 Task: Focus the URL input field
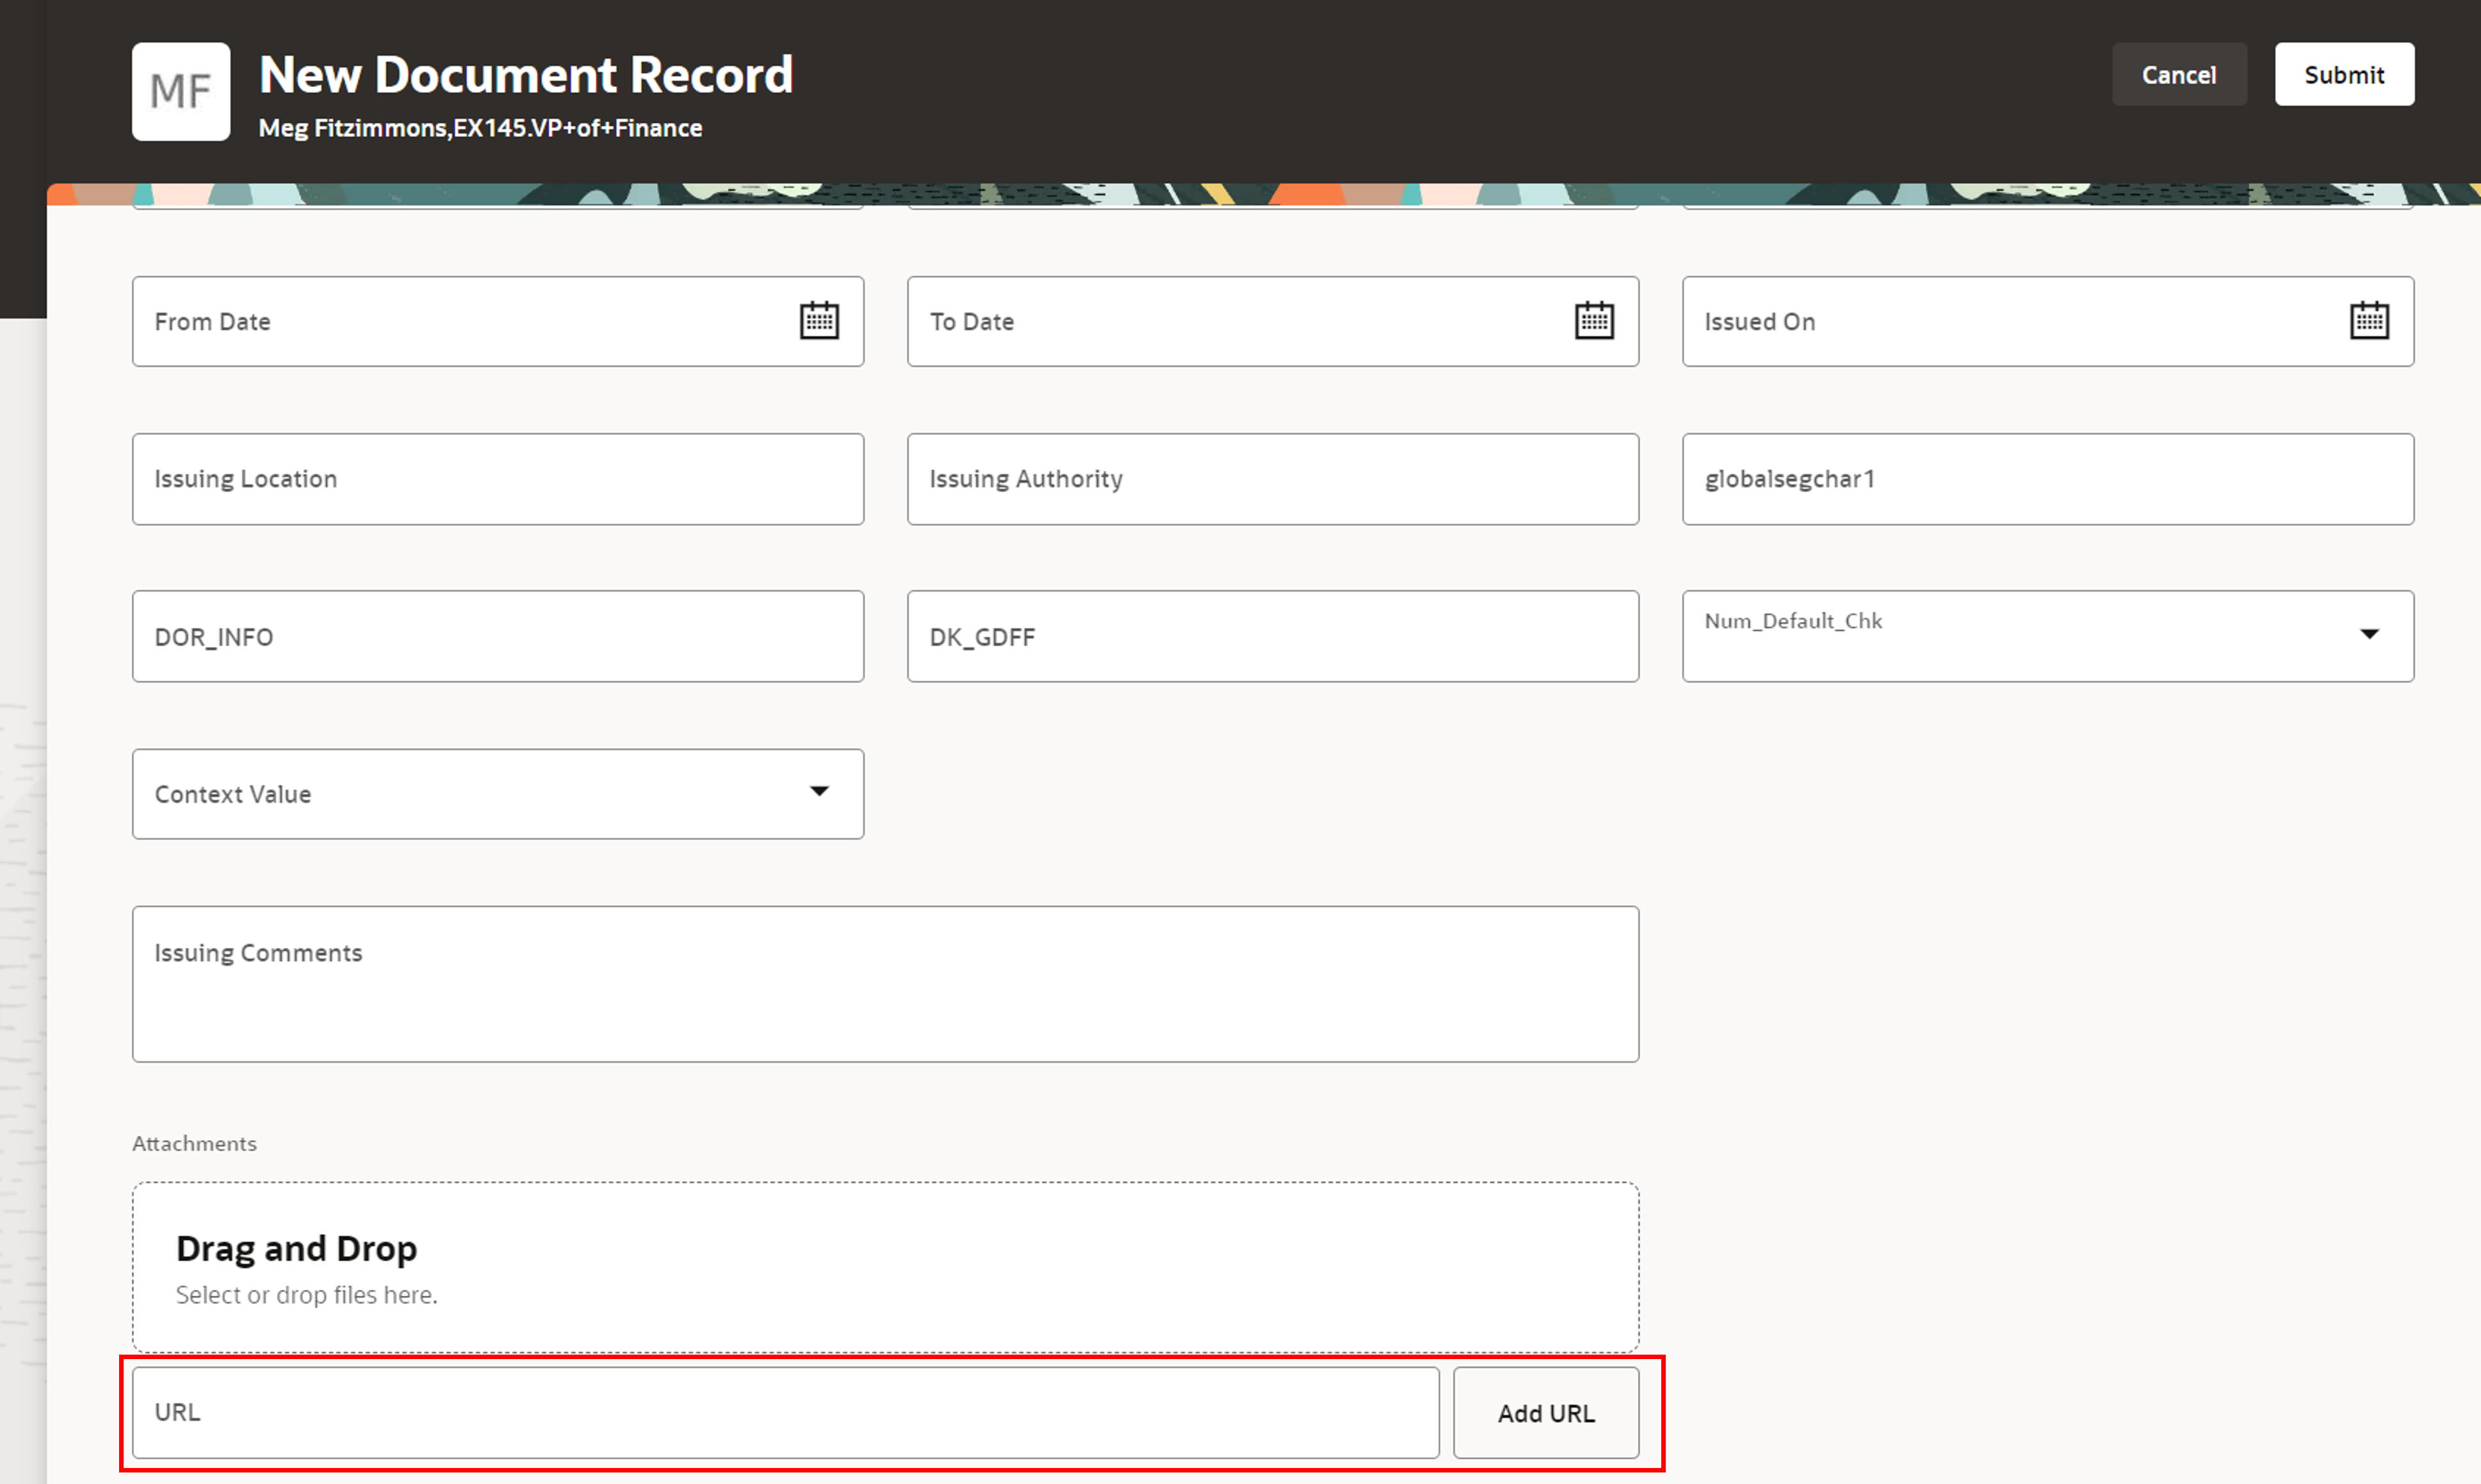[x=785, y=1412]
